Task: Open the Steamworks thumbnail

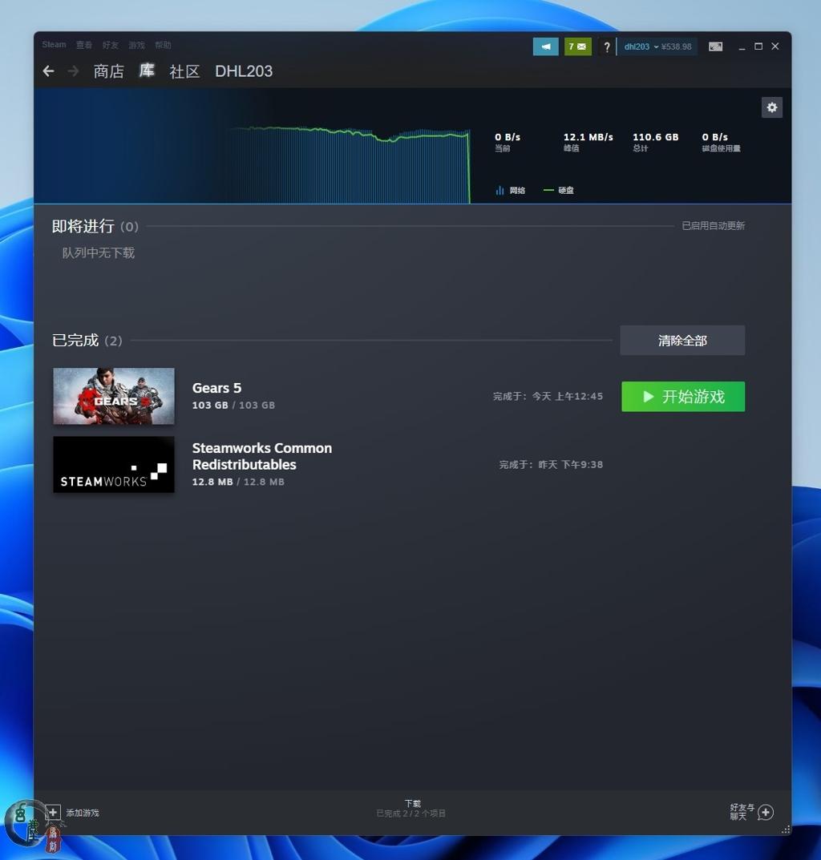Action: pyautogui.click(x=114, y=465)
